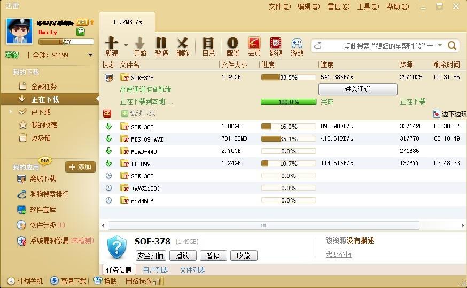
Task: Open the 工具(T) menu
Action: (368, 6)
